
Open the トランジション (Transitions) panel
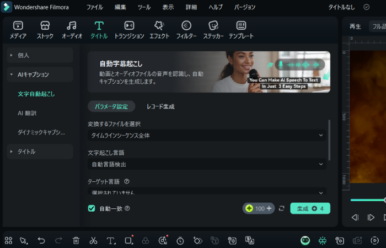click(129, 30)
